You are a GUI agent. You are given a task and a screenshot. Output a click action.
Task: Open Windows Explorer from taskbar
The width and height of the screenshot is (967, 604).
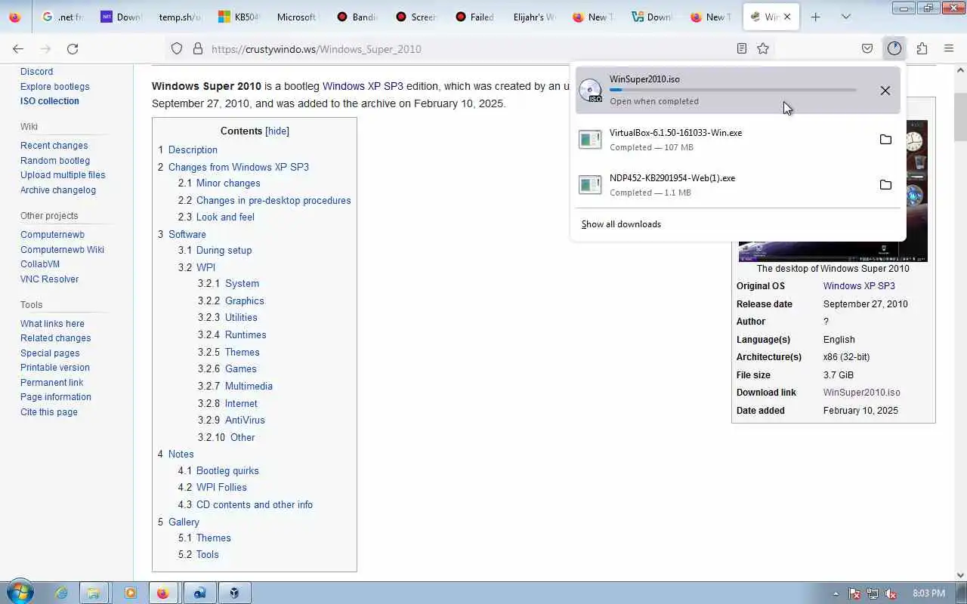94,593
